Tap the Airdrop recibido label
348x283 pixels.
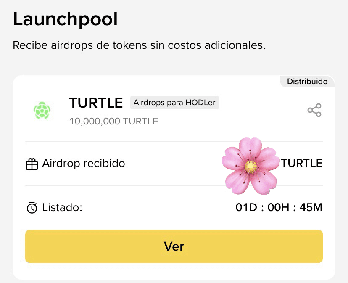pyautogui.click(x=83, y=164)
